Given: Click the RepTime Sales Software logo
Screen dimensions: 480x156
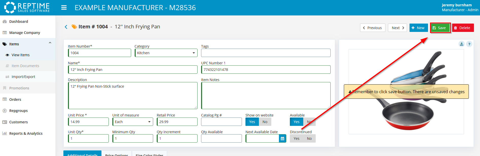Looking at the screenshot, I should click(x=27, y=7).
